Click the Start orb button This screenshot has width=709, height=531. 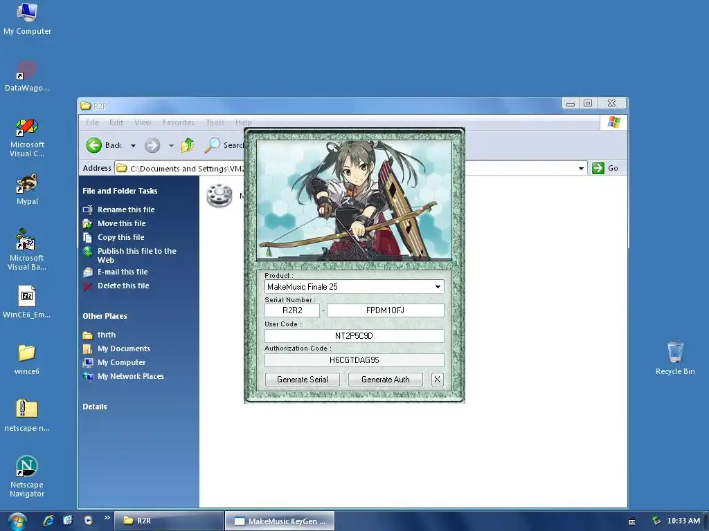[17, 521]
